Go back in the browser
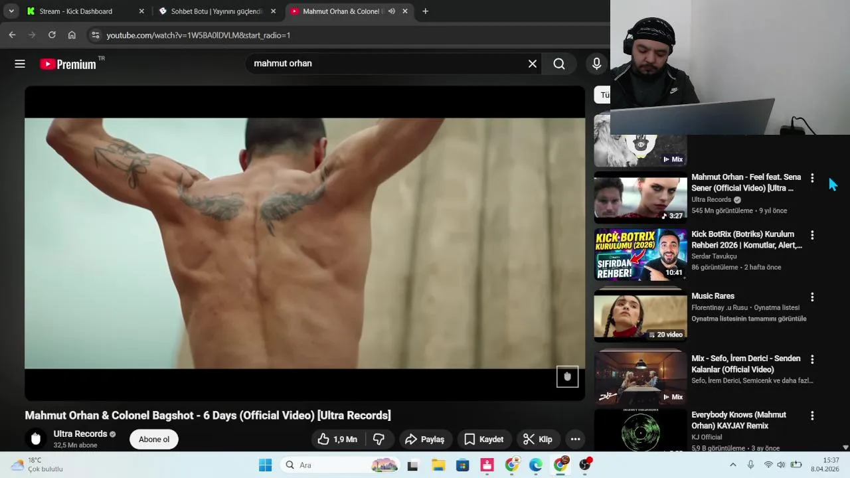This screenshot has width=850, height=478. point(12,35)
